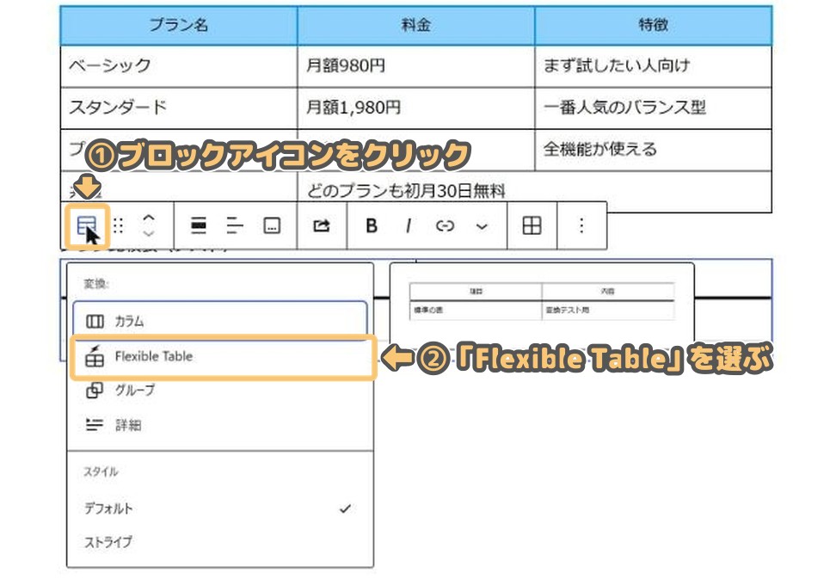
Task: Move block down with the down arrow
Action: coord(149,233)
